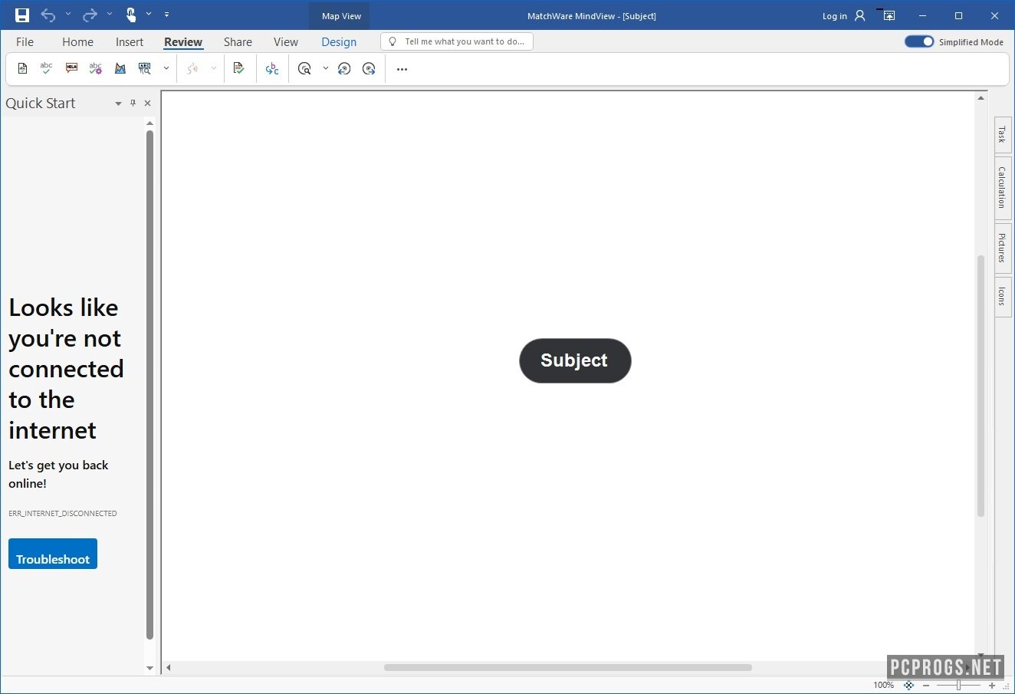Open spelling options with abc gear icon
The width and height of the screenshot is (1015, 694).
pos(95,68)
